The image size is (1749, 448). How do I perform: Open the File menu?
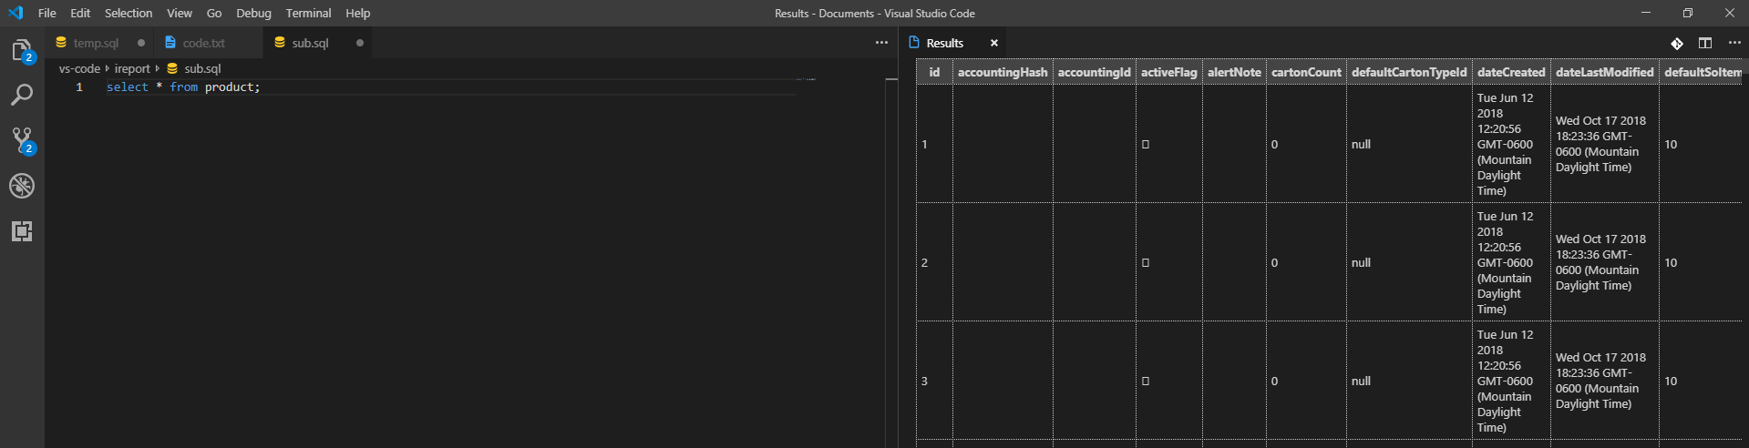pos(47,13)
